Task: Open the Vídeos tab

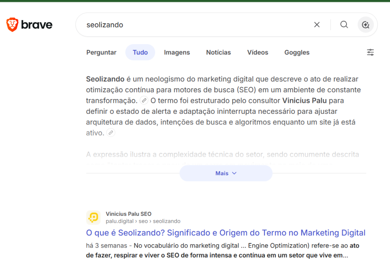Action: (257, 53)
